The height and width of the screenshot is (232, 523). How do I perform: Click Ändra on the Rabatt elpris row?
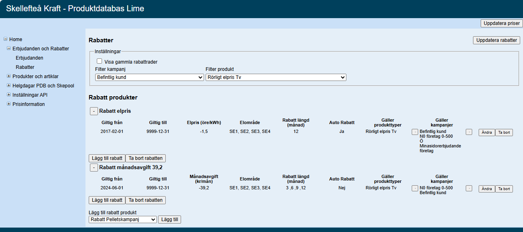pyautogui.click(x=487, y=133)
